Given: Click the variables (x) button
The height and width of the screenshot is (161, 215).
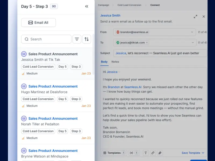Looking at the screenshot, I should coord(134,153).
